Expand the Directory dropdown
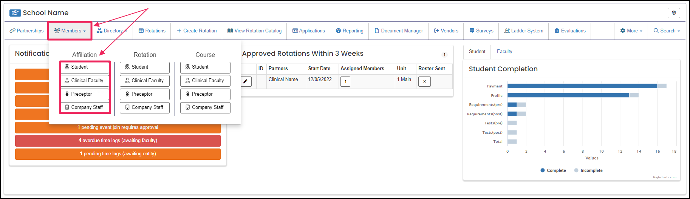This screenshot has width=690, height=199. click(112, 31)
